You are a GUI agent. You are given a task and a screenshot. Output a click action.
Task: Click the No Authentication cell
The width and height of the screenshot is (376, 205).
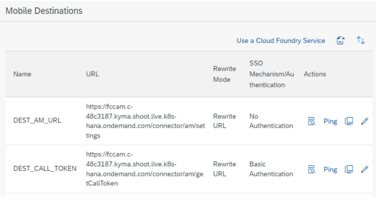pos(271,121)
